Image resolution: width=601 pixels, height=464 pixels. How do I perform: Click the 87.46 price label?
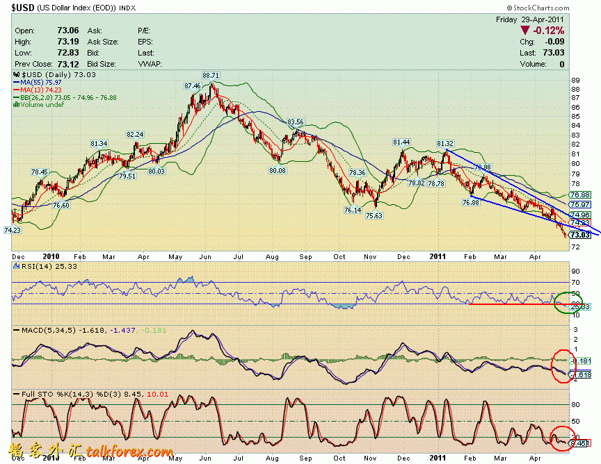193,86
